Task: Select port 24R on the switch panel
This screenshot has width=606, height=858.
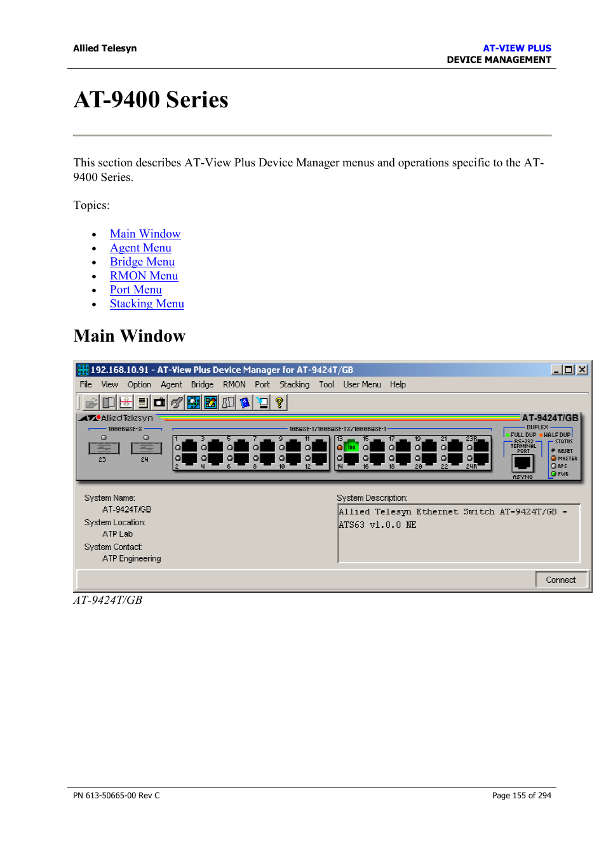Action: (x=481, y=459)
